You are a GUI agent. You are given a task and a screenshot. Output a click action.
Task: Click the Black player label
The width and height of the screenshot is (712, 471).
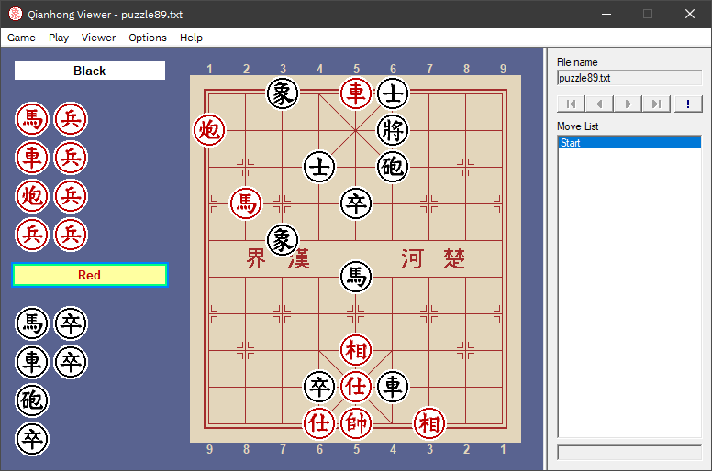coord(90,71)
